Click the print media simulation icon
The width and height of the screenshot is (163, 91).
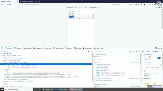(x=140, y=51)
